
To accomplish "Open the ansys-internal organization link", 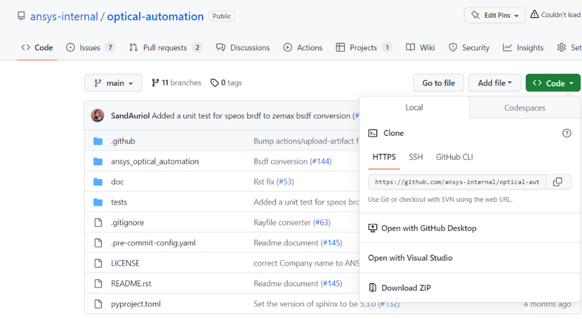I will pos(64,16).
